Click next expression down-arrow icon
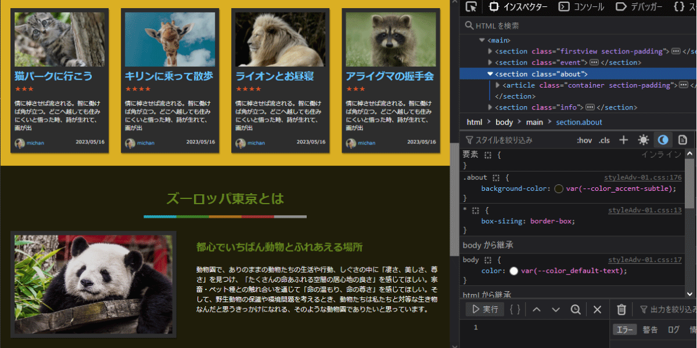The height and width of the screenshot is (348, 697). click(x=556, y=309)
